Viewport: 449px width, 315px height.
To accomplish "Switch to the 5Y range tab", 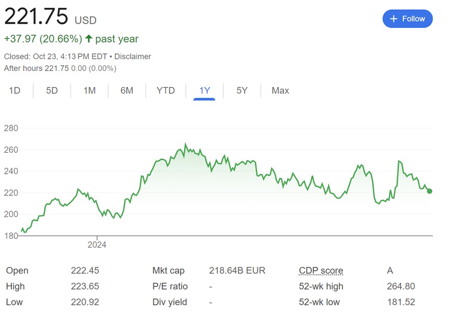I will tap(242, 91).
